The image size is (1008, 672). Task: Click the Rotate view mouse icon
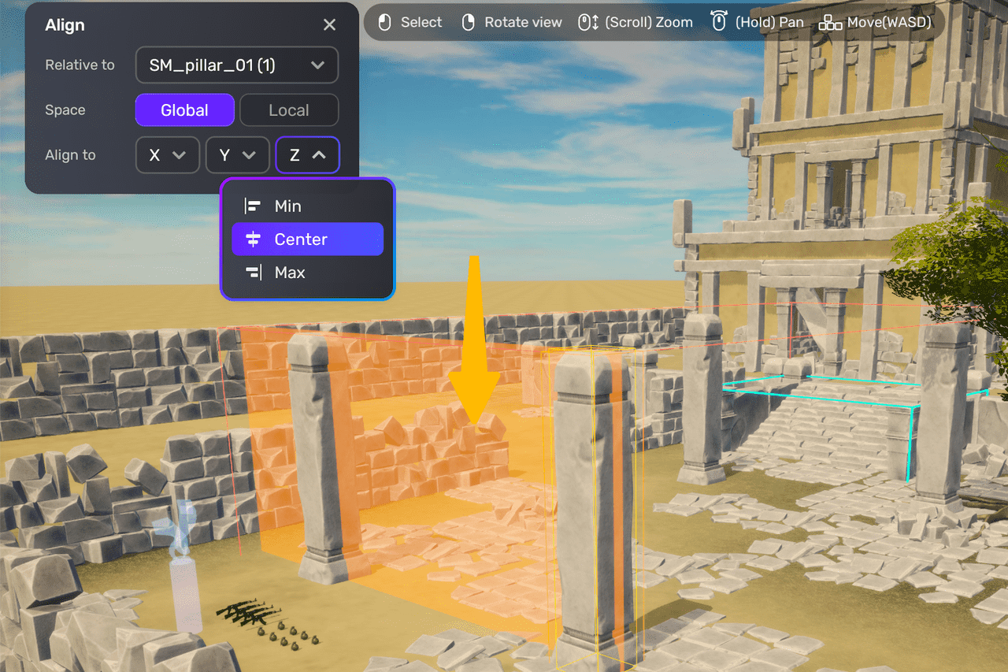click(468, 22)
